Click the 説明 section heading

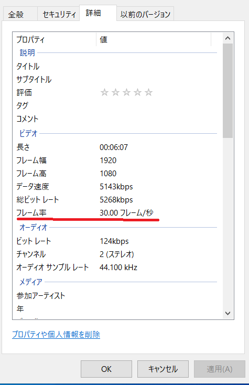27,52
